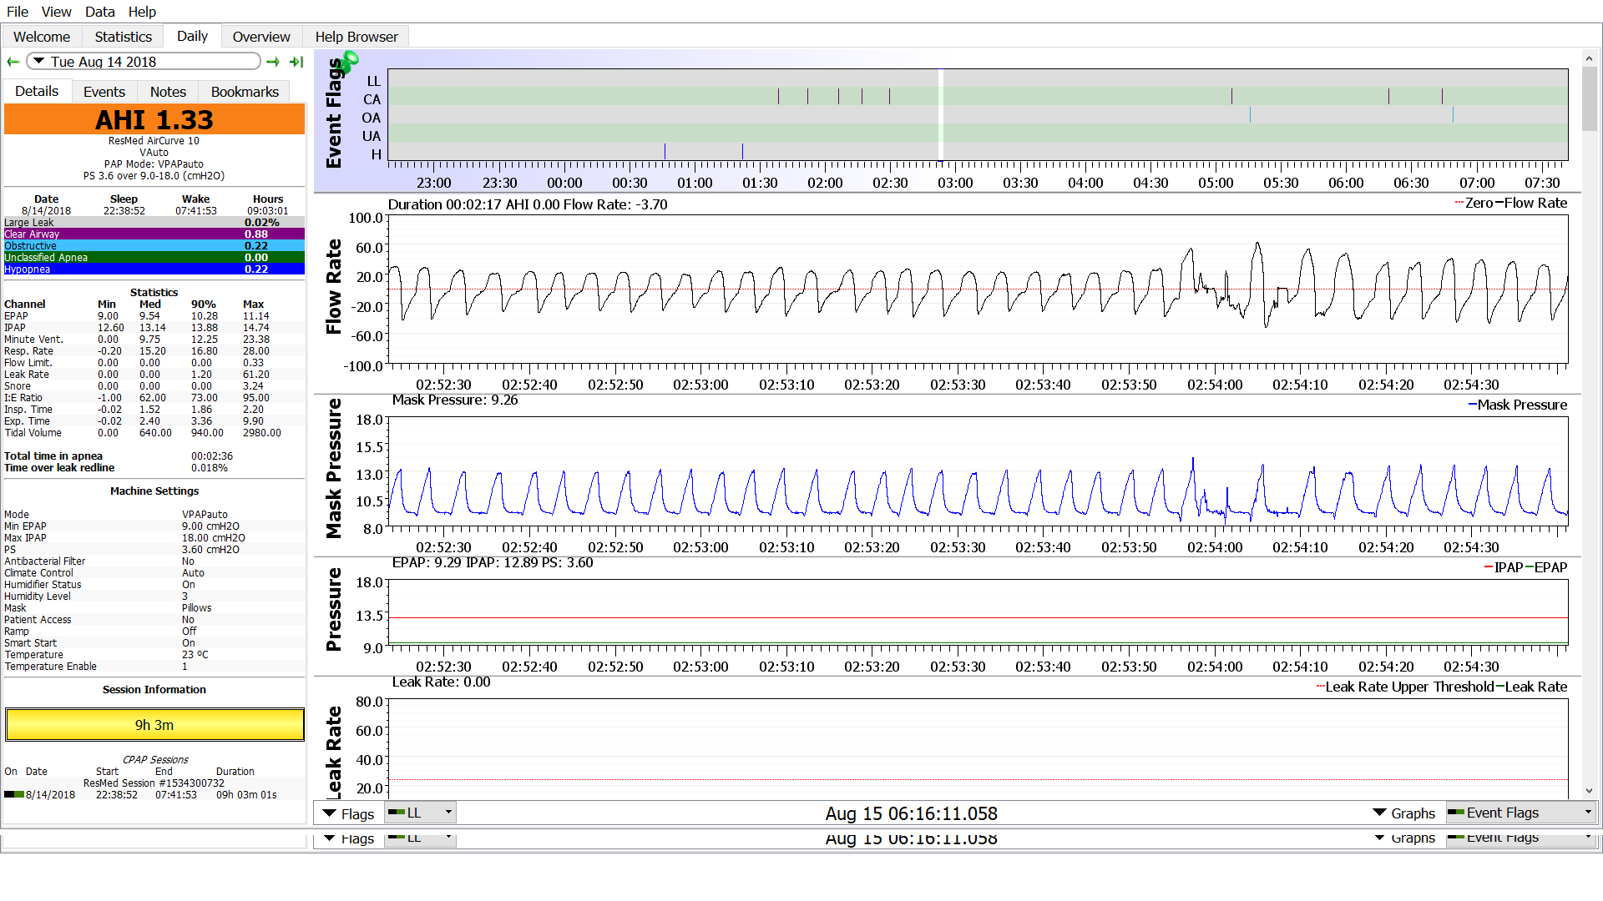The width and height of the screenshot is (1603, 901).
Task: Click the IPAP legend entry on Pressure graph
Action: pyautogui.click(x=1503, y=567)
